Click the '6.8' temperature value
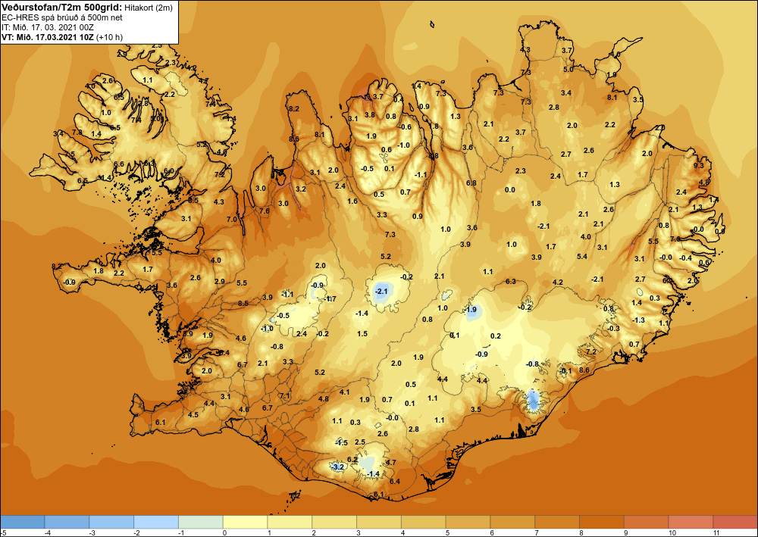The width and height of the screenshot is (758, 537). [471, 183]
